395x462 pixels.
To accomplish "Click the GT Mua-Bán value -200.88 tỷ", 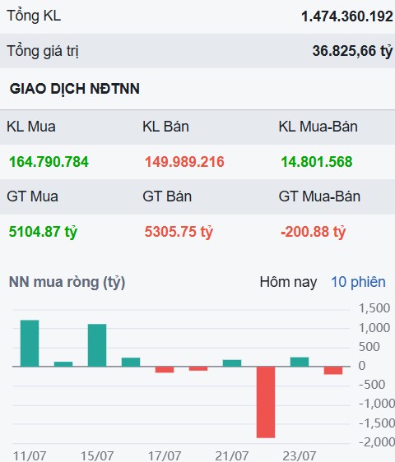I will 313,232.
